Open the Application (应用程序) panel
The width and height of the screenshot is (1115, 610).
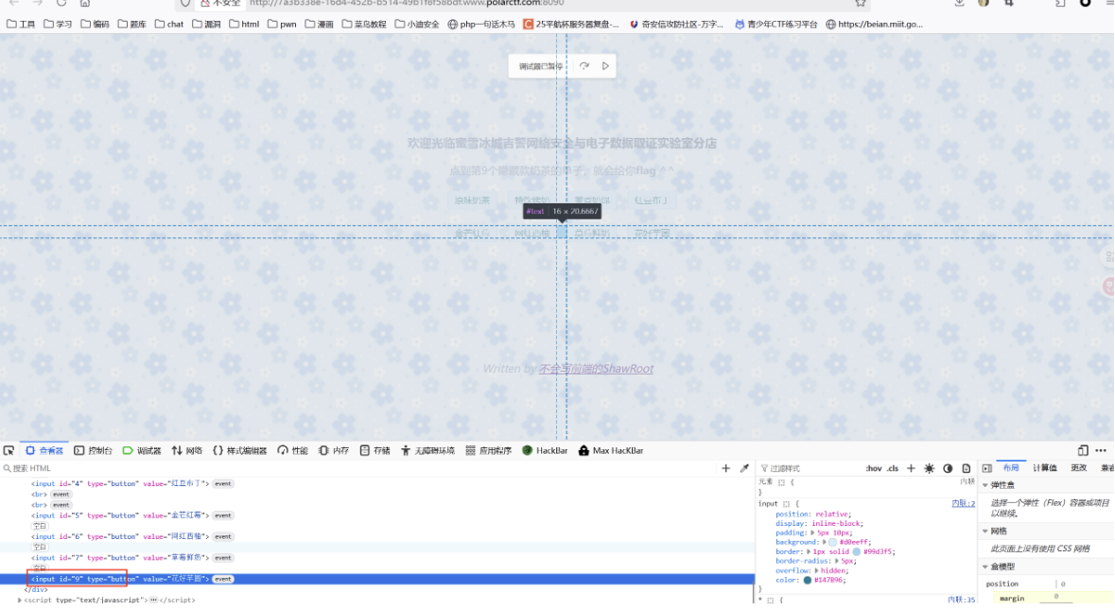coord(489,451)
